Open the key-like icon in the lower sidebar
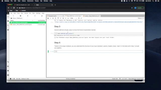161x90 pixels. pos(8,62)
